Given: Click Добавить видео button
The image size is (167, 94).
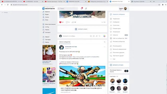Looking at the screenshot, I should 82,29.
